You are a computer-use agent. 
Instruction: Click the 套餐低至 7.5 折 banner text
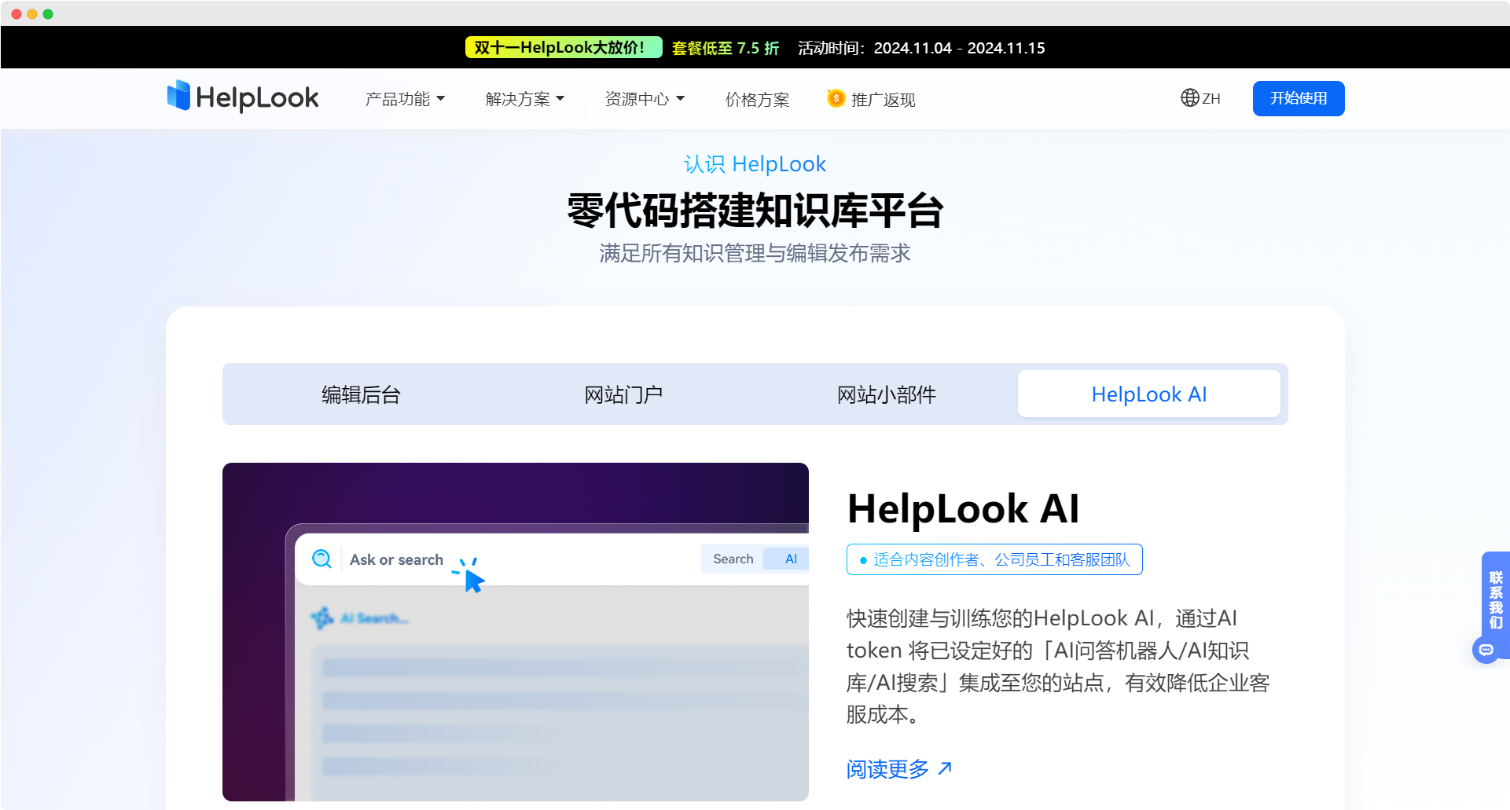726,48
